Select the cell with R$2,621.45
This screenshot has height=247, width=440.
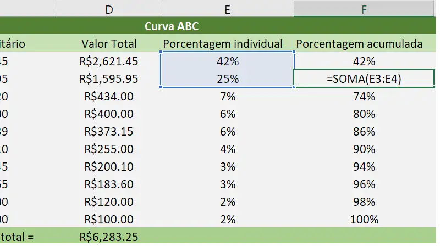pos(108,61)
